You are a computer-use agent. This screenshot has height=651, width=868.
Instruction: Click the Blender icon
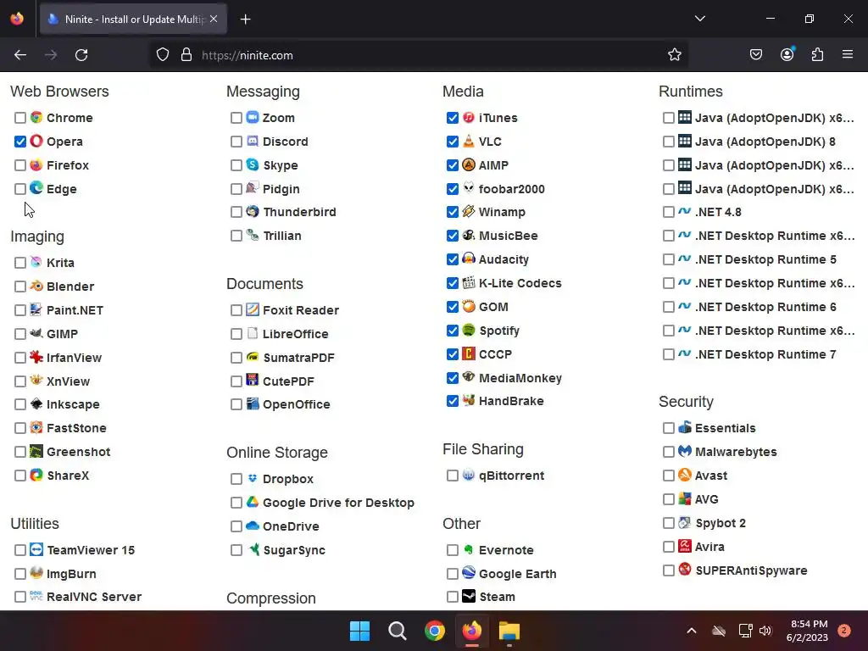36,286
